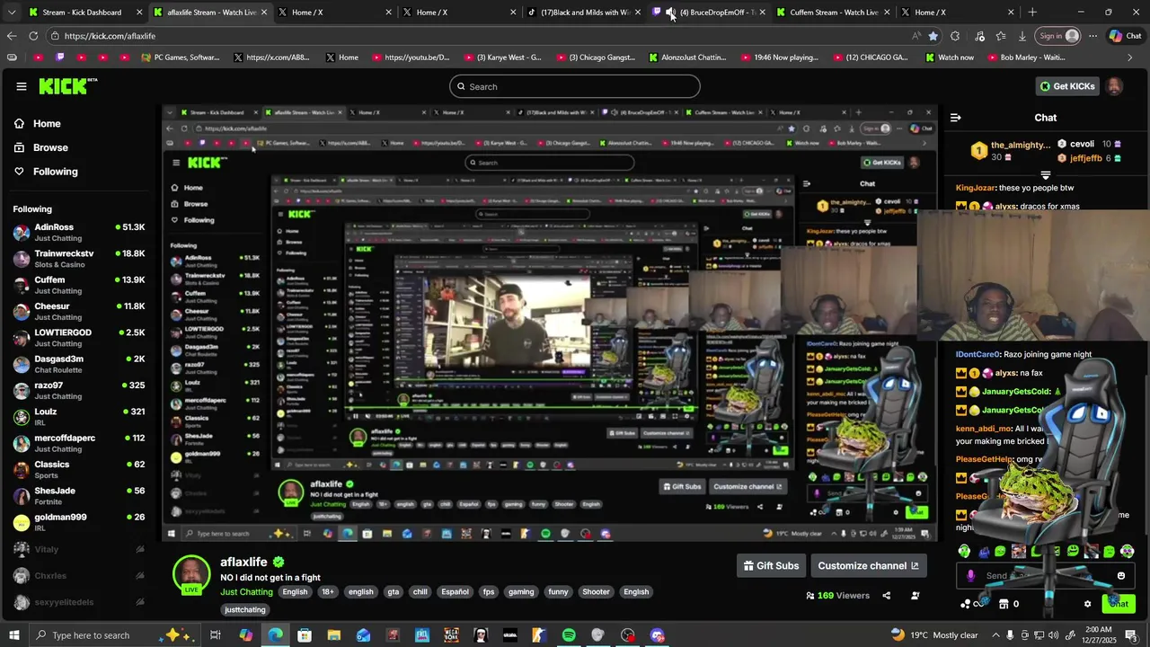Viewport: 1150px width, 647px height.
Task: Click the browser Sign in button
Action: point(1058,36)
